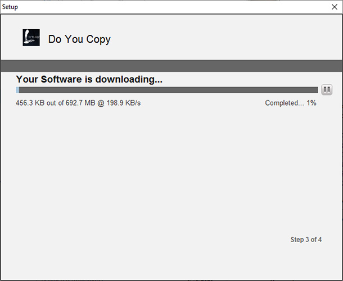Click empty title bar space beside Setup
Viewport: 343px width, 281px height.
point(170,7)
